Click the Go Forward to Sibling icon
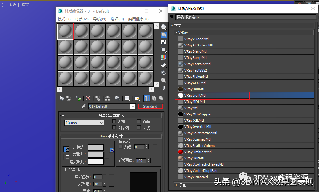 (x=161, y=99)
